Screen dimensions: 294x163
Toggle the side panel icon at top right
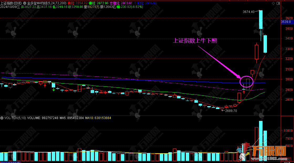click(278, 3)
